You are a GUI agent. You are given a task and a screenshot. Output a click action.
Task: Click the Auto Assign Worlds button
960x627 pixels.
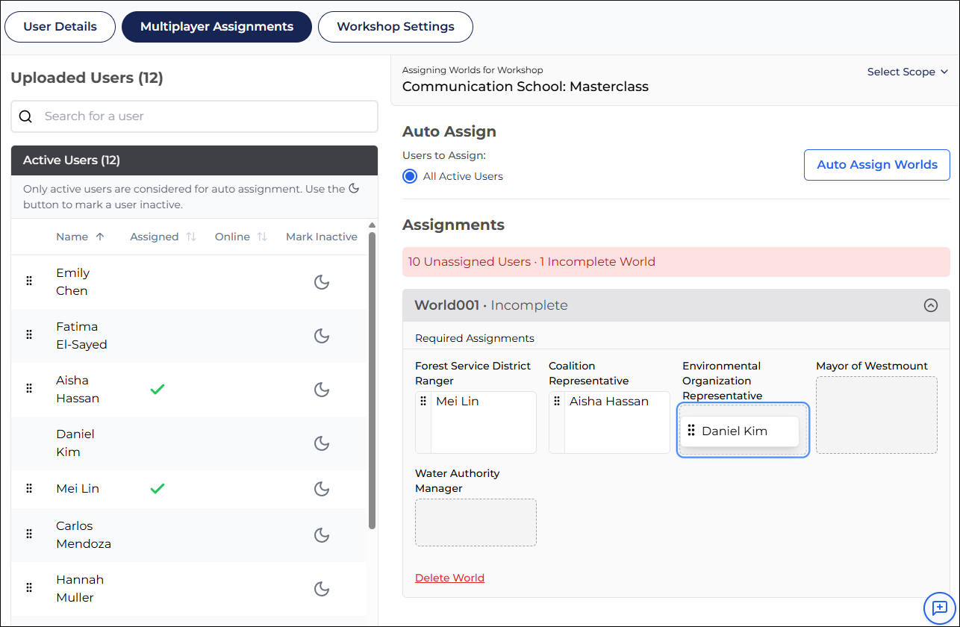876,165
